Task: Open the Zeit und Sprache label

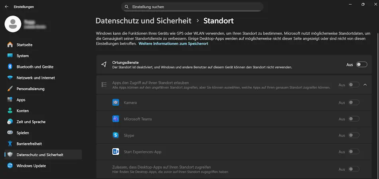Action: coord(31,122)
